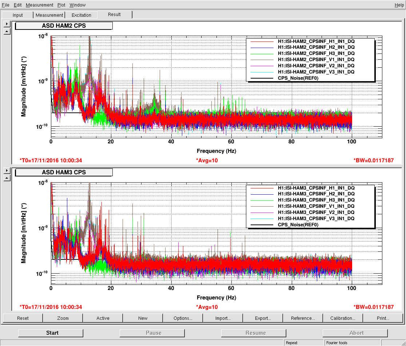Click the Abort button
This screenshot has height=346, width=406.
(x=355, y=333)
